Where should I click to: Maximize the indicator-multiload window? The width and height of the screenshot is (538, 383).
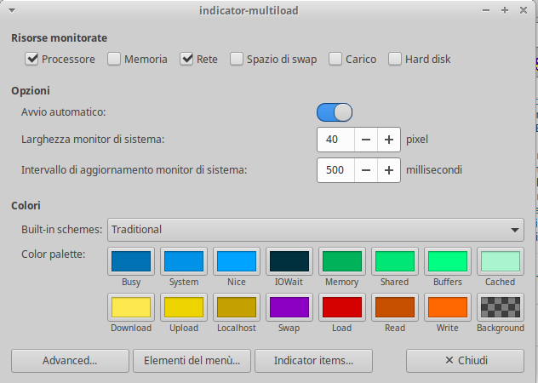[505, 10]
